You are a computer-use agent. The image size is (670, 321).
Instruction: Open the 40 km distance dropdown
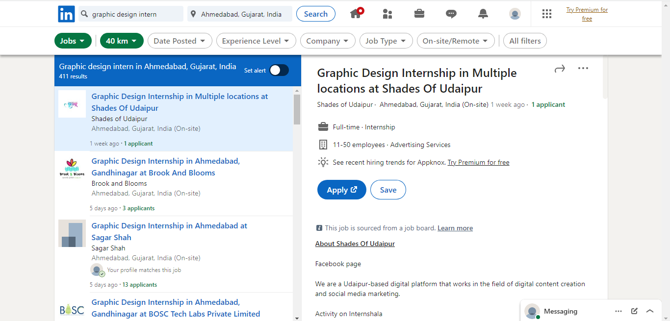pyautogui.click(x=122, y=41)
